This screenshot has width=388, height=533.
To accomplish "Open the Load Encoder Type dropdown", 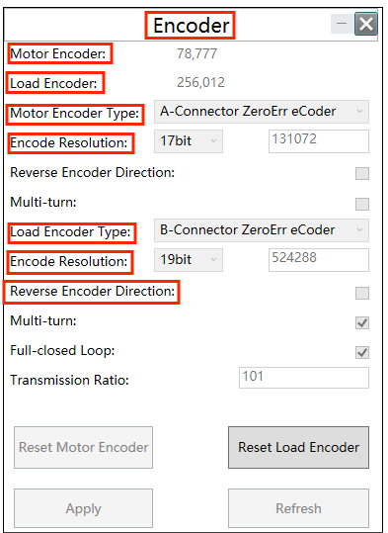I will 262,230.
